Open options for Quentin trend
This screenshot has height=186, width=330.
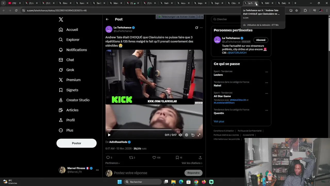tap(267, 110)
